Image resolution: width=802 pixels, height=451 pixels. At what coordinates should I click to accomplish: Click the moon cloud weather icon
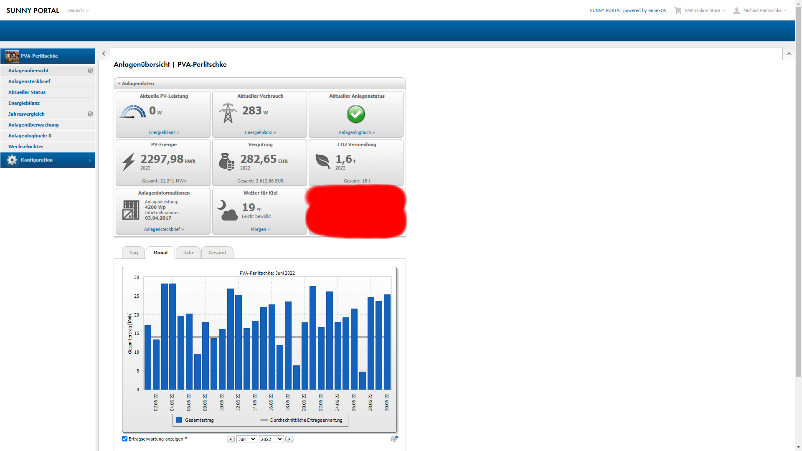pyautogui.click(x=227, y=210)
